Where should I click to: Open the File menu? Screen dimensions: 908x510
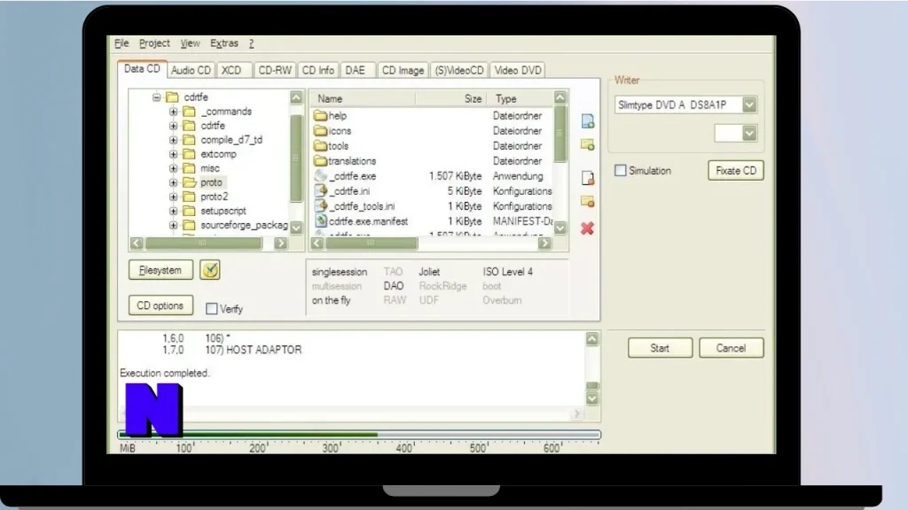pyautogui.click(x=121, y=43)
